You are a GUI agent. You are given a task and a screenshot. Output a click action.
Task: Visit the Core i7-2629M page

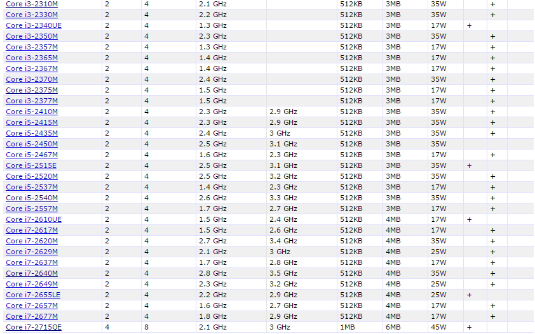(32, 252)
